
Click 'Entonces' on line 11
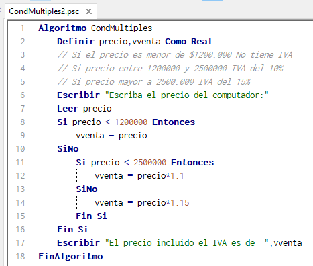(192, 163)
